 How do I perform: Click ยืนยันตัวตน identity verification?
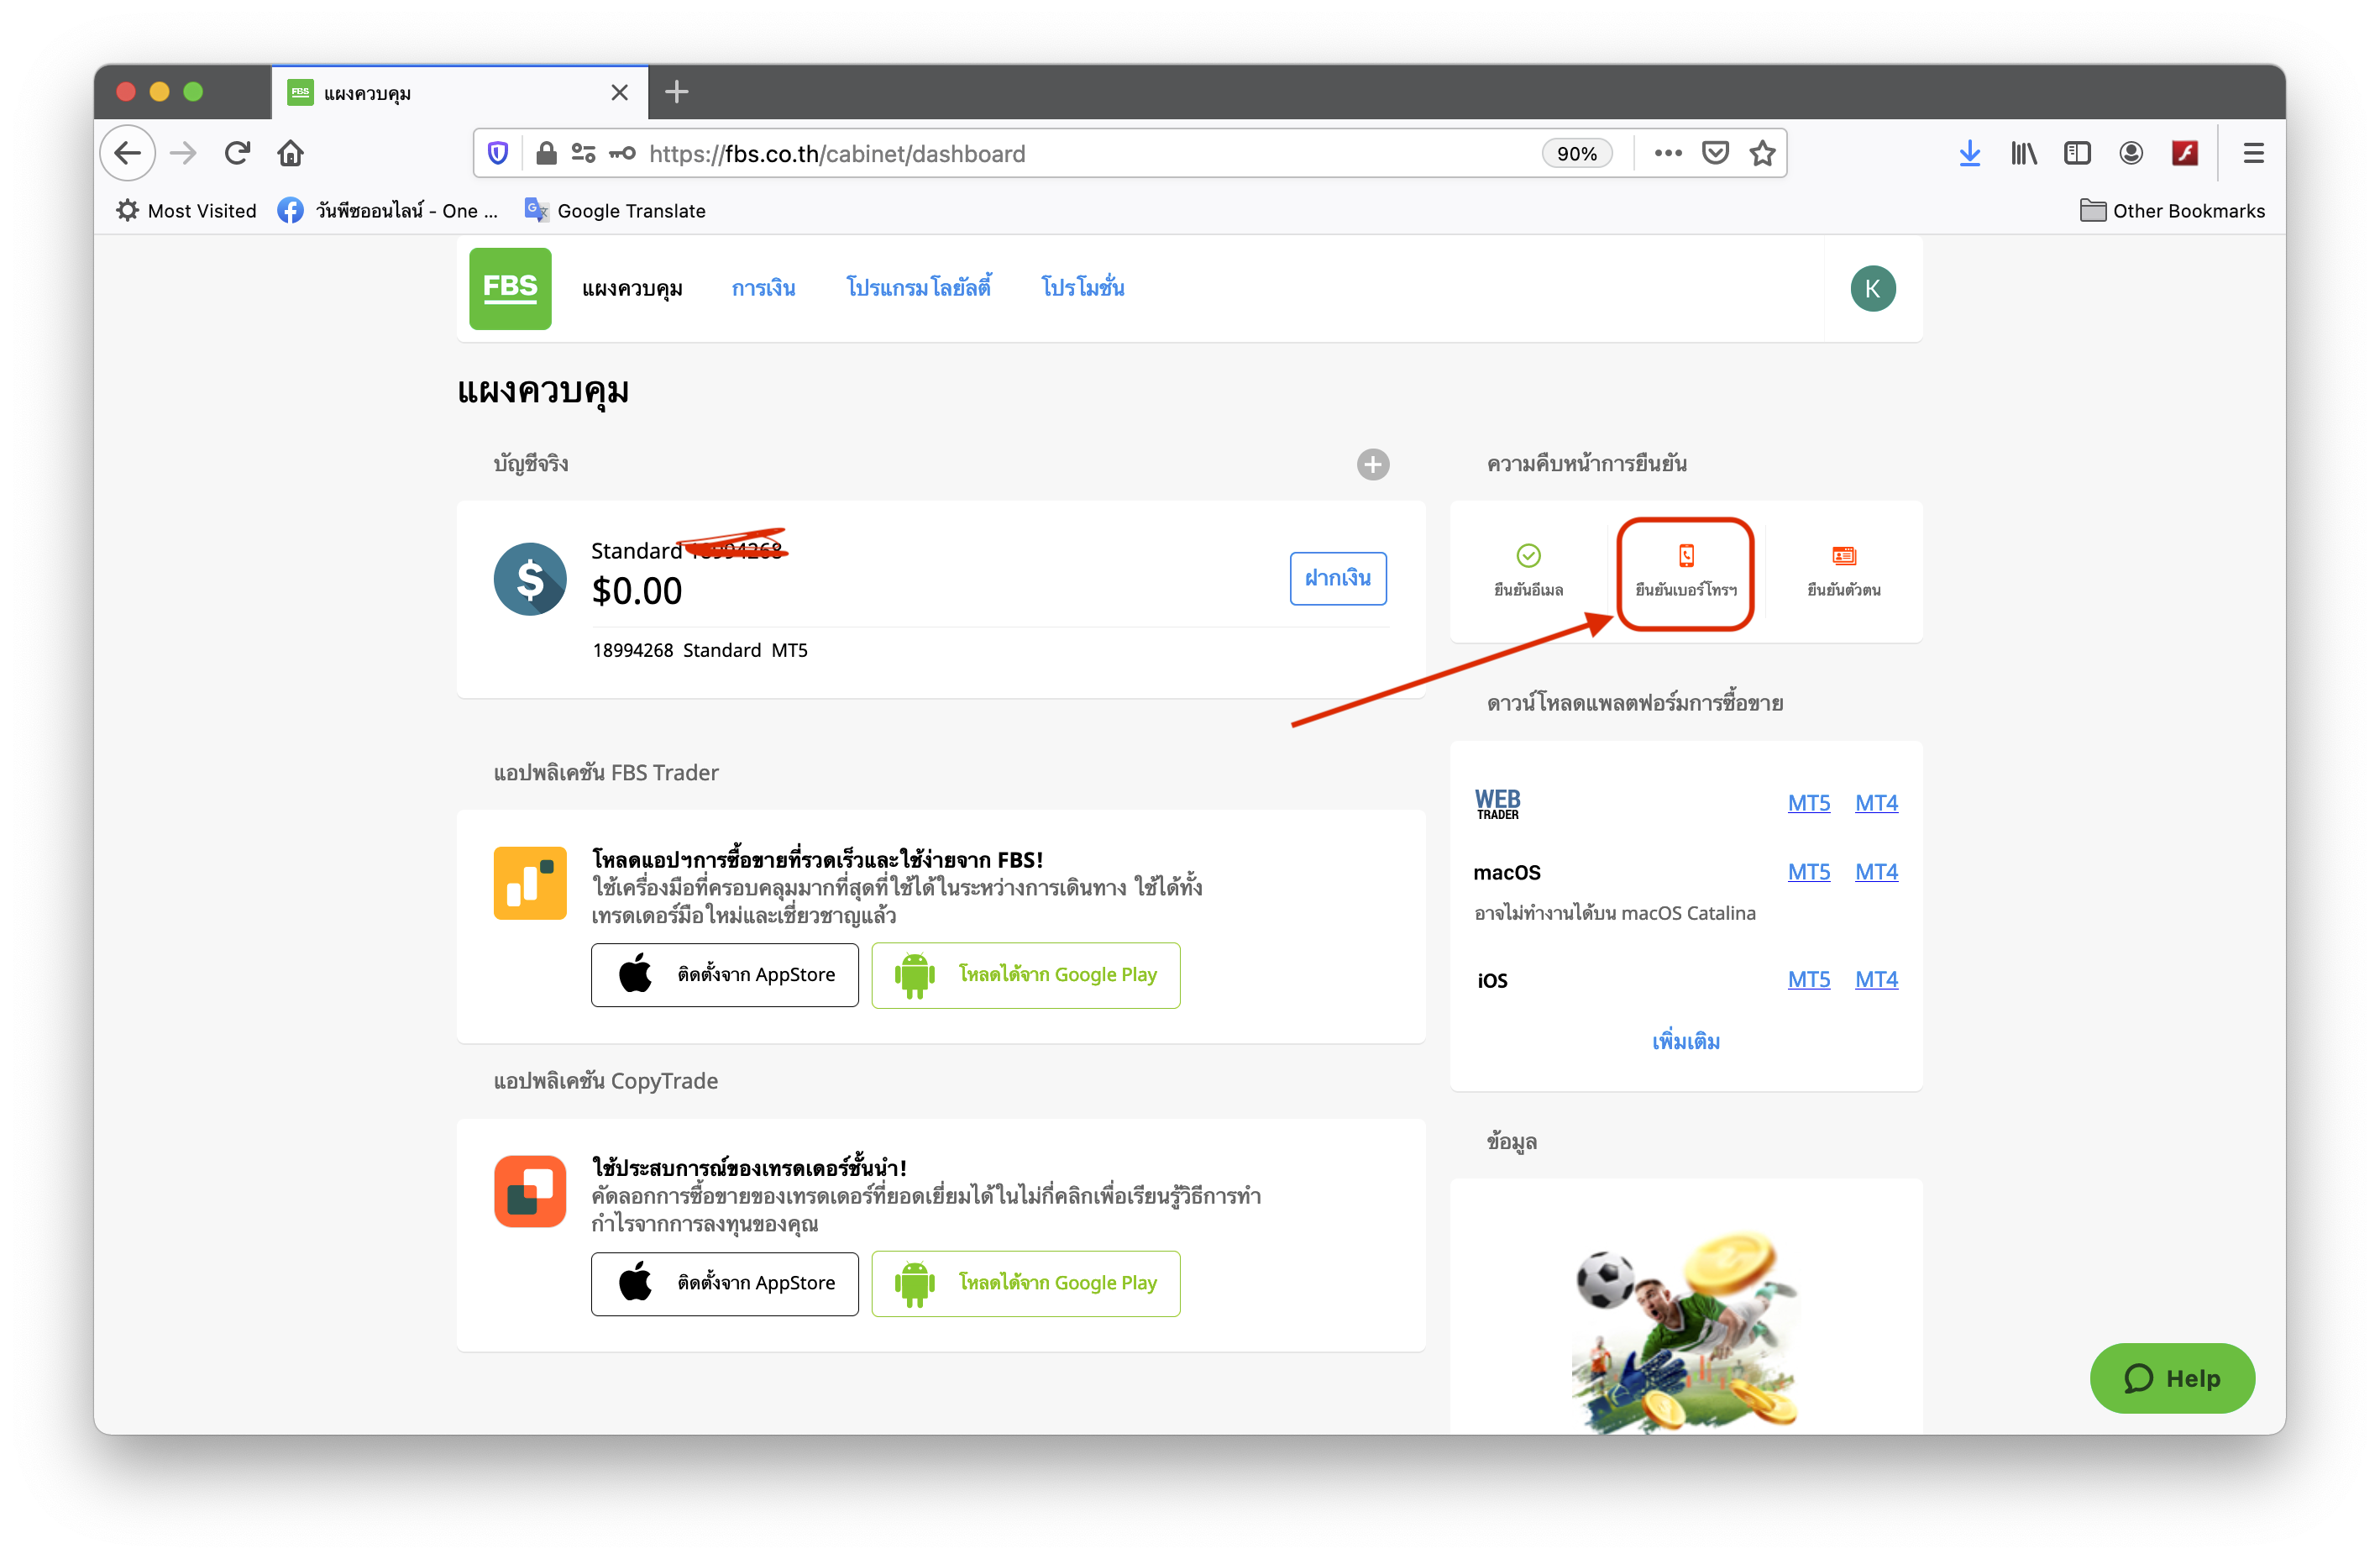tap(1844, 571)
